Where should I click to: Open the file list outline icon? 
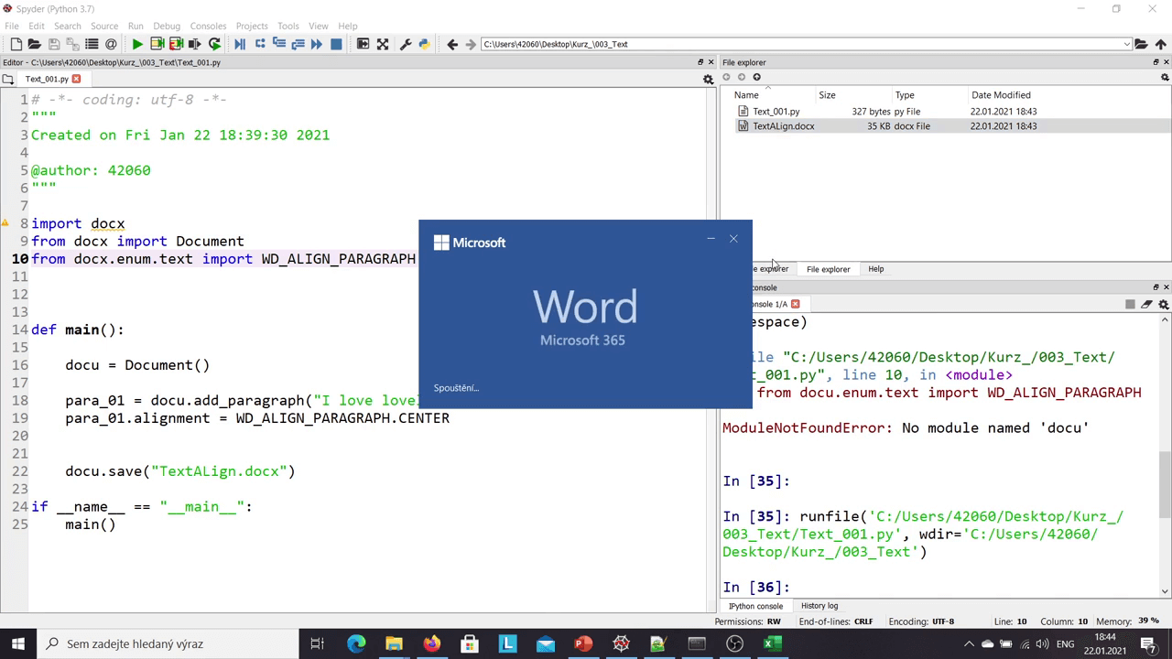92,44
